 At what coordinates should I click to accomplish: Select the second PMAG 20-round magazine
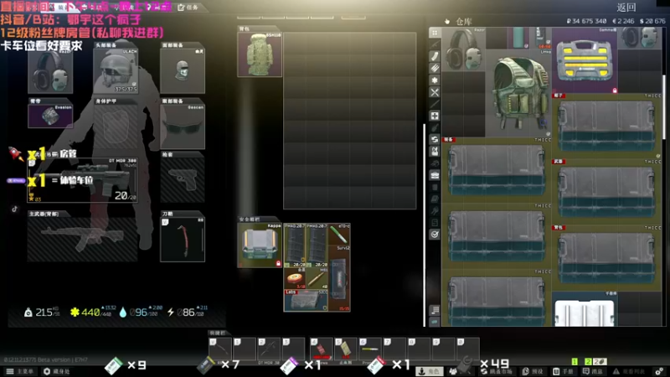click(x=317, y=245)
